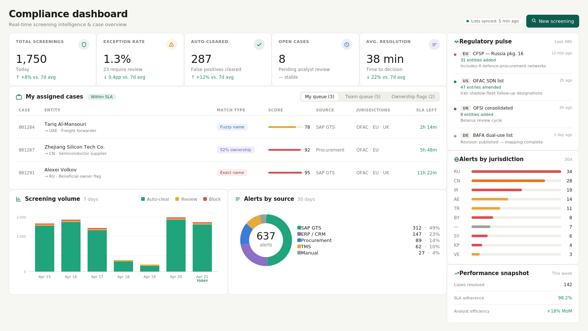This screenshot has width=588, height=331.
Task: Click the MATCH TYPE column header
Action: pyautogui.click(x=231, y=110)
